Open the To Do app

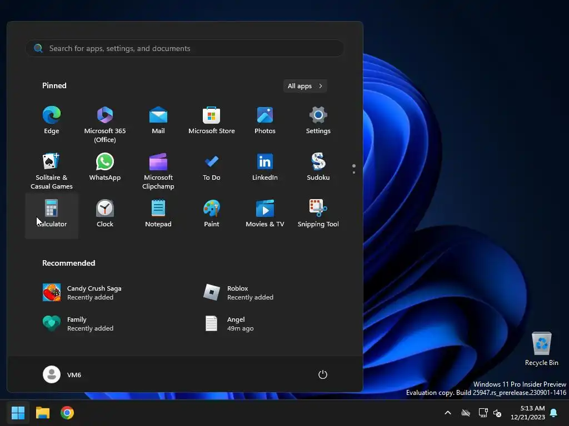tap(212, 168)
